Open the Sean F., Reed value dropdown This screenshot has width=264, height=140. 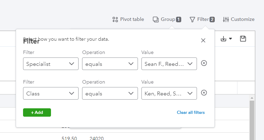coord(169,64)
